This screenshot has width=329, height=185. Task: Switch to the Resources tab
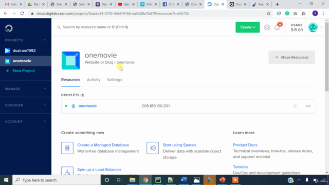click(70, 80)
